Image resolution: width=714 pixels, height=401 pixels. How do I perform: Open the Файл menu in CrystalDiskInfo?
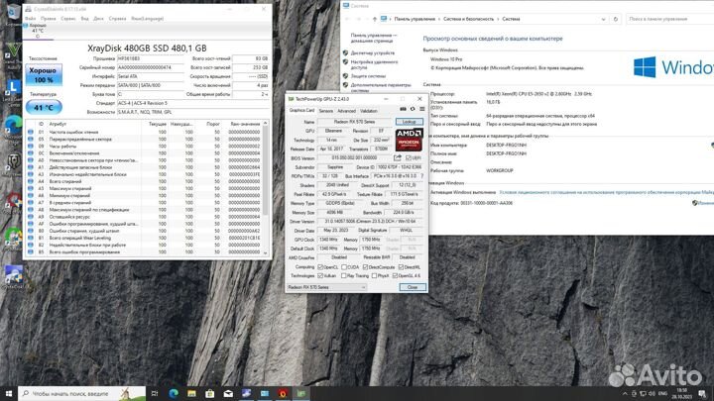point(31,19)
